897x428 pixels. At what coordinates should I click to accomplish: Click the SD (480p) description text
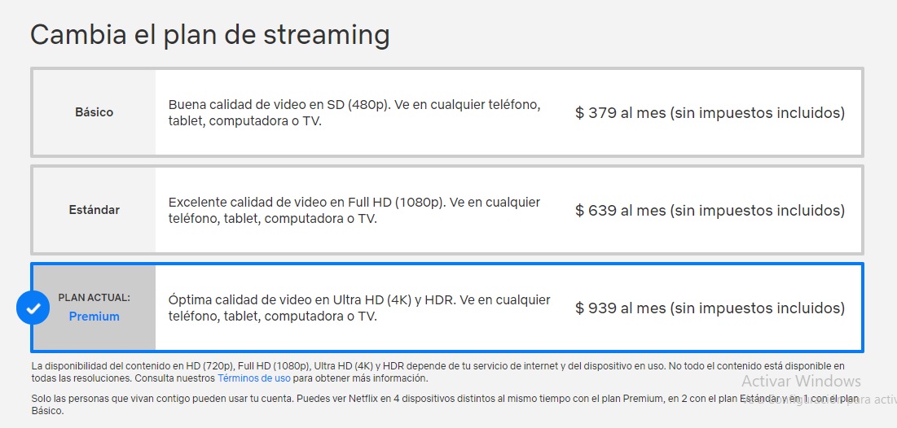354,113
